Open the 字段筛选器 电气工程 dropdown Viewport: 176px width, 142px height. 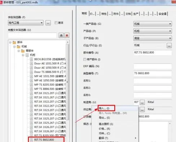click(x=26, y=23)
